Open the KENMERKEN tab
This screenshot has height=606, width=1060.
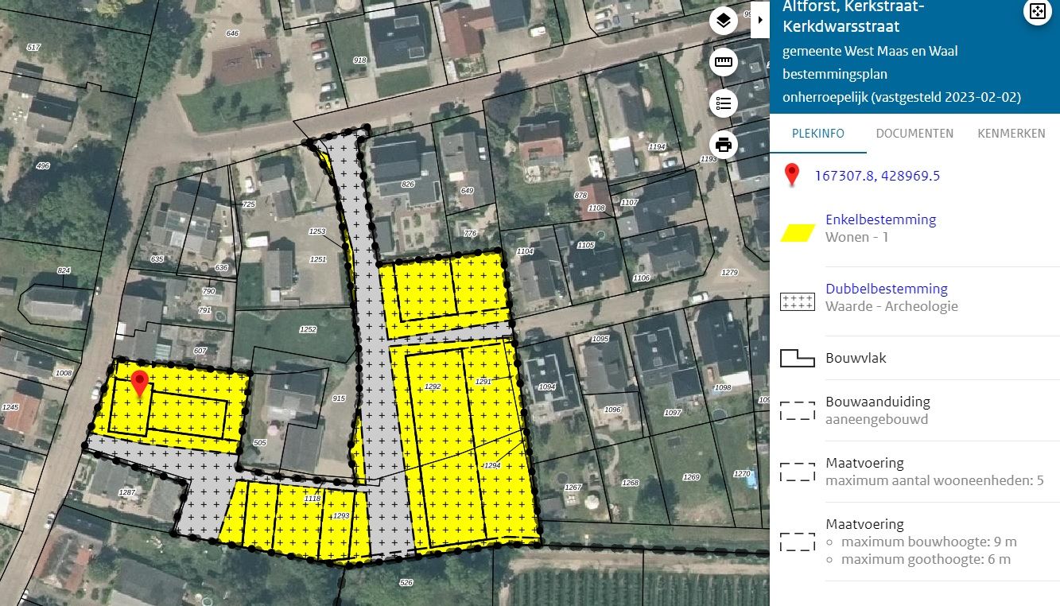tap(1011, 134)
